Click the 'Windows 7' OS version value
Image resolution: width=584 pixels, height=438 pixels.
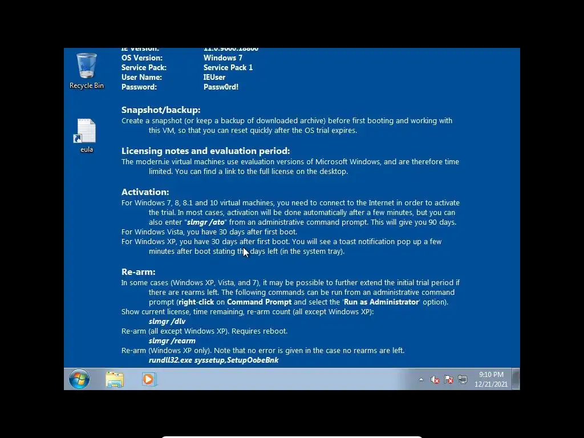click(x=223, y=58)
